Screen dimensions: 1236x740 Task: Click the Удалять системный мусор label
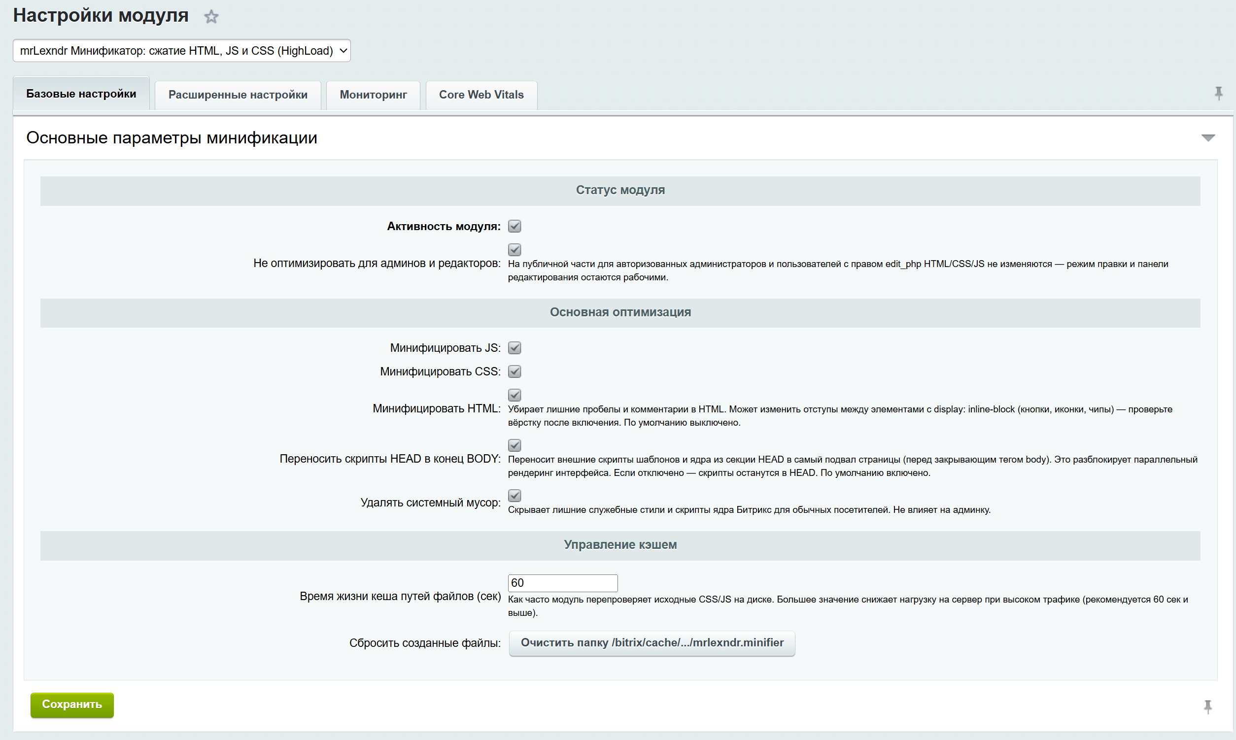coord(430,503)
